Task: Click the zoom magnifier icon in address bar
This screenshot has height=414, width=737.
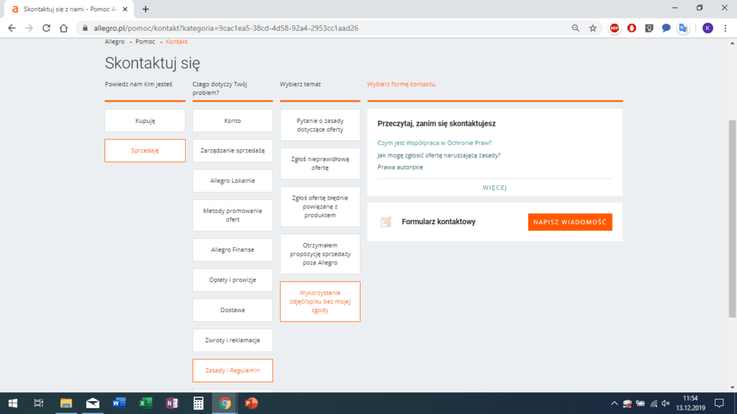Action: 575,28
